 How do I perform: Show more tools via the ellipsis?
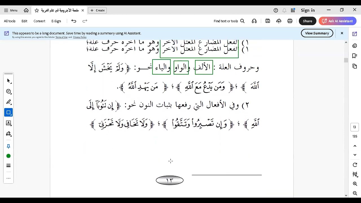tap(8, 178)
